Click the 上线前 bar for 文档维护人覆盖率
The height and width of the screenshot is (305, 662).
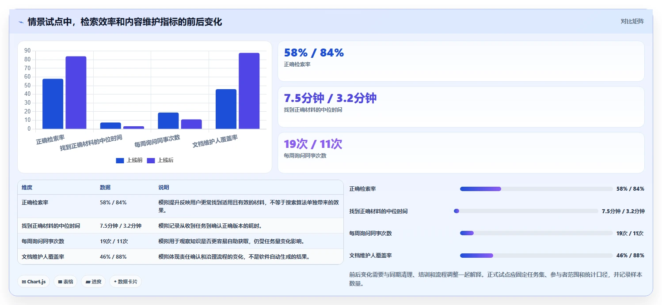tap(226, 109)
